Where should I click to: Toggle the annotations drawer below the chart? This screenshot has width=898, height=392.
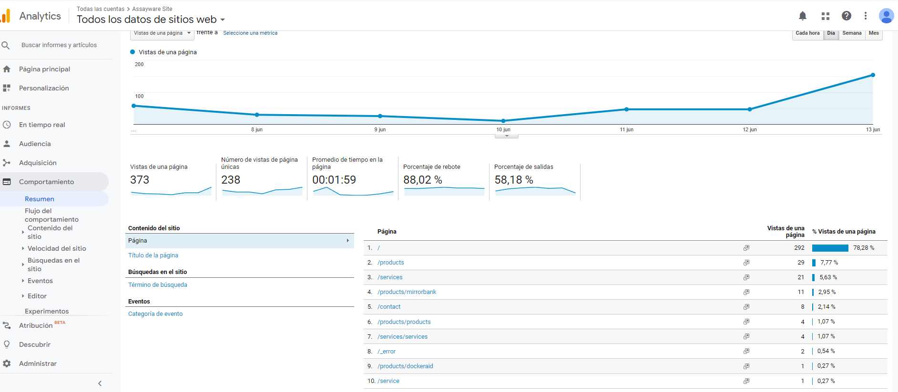coord(507,136)
